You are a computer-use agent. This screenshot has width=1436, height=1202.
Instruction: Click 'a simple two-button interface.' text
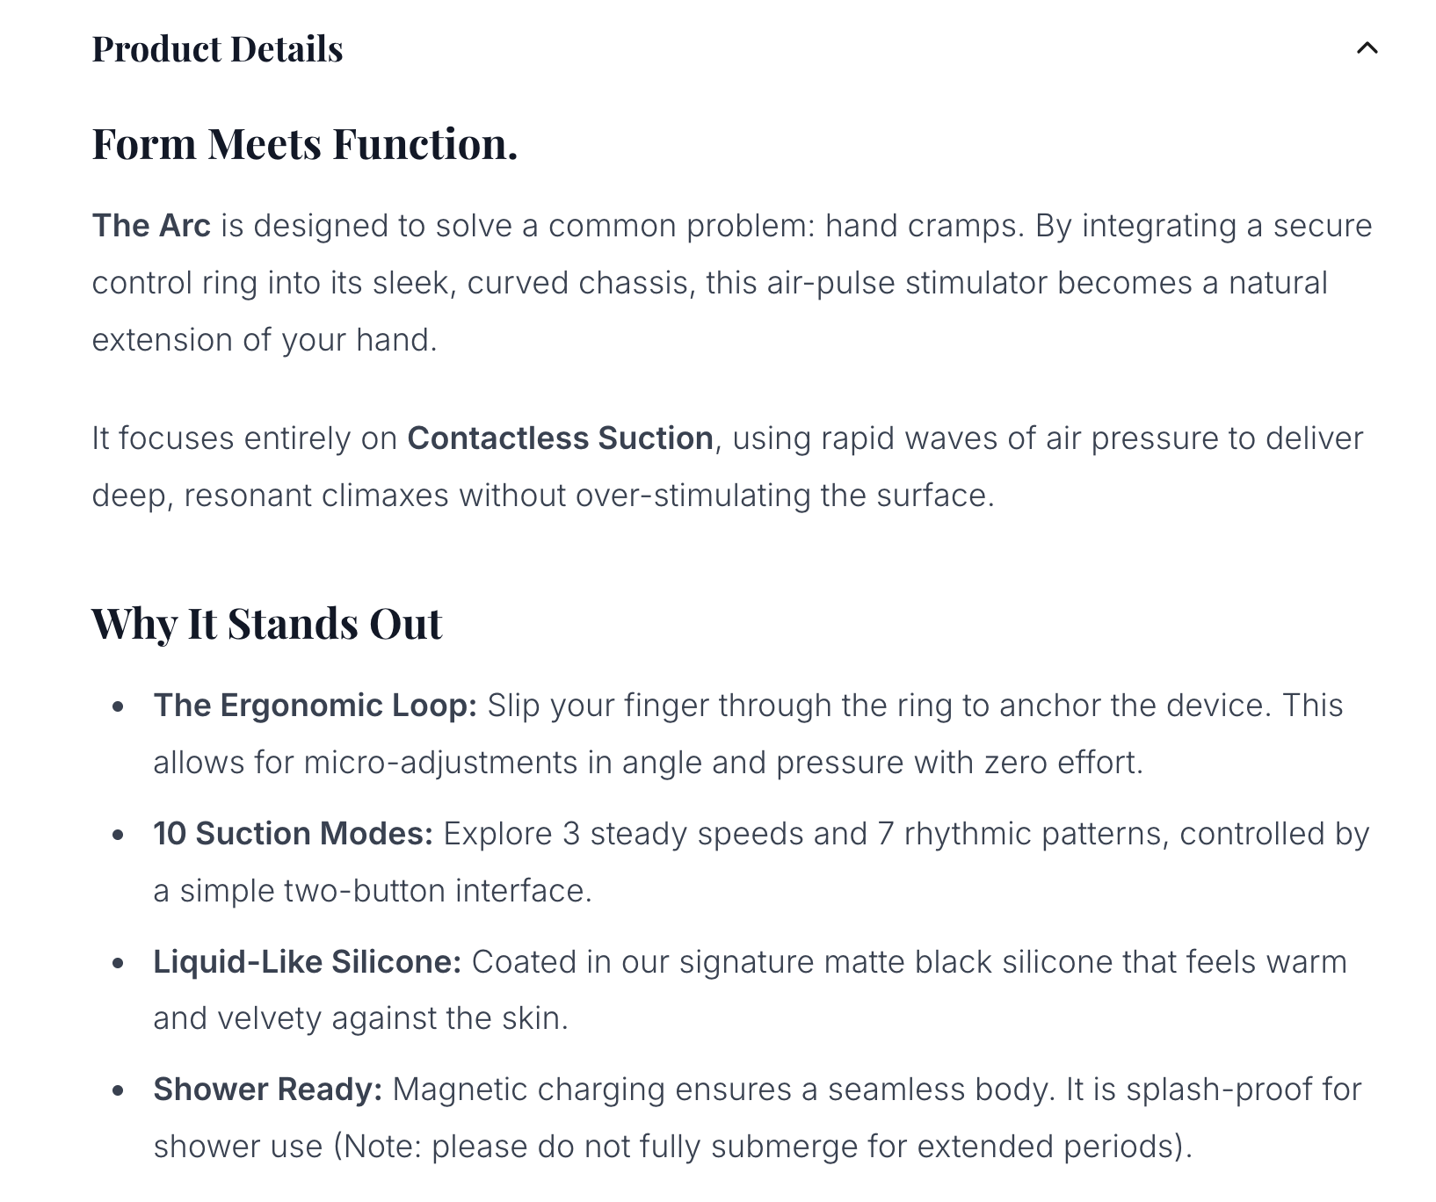coord(373,891)
